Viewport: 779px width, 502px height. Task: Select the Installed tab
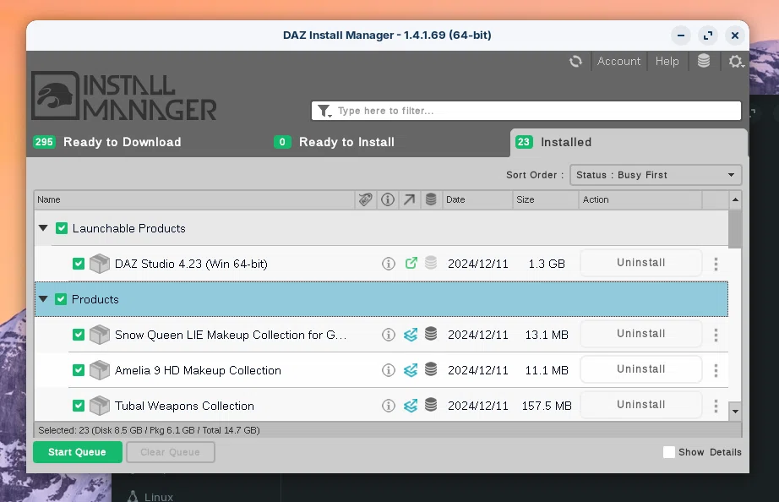(x=629, y=143)
